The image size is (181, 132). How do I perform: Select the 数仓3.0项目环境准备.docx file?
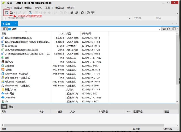[18, 38]
